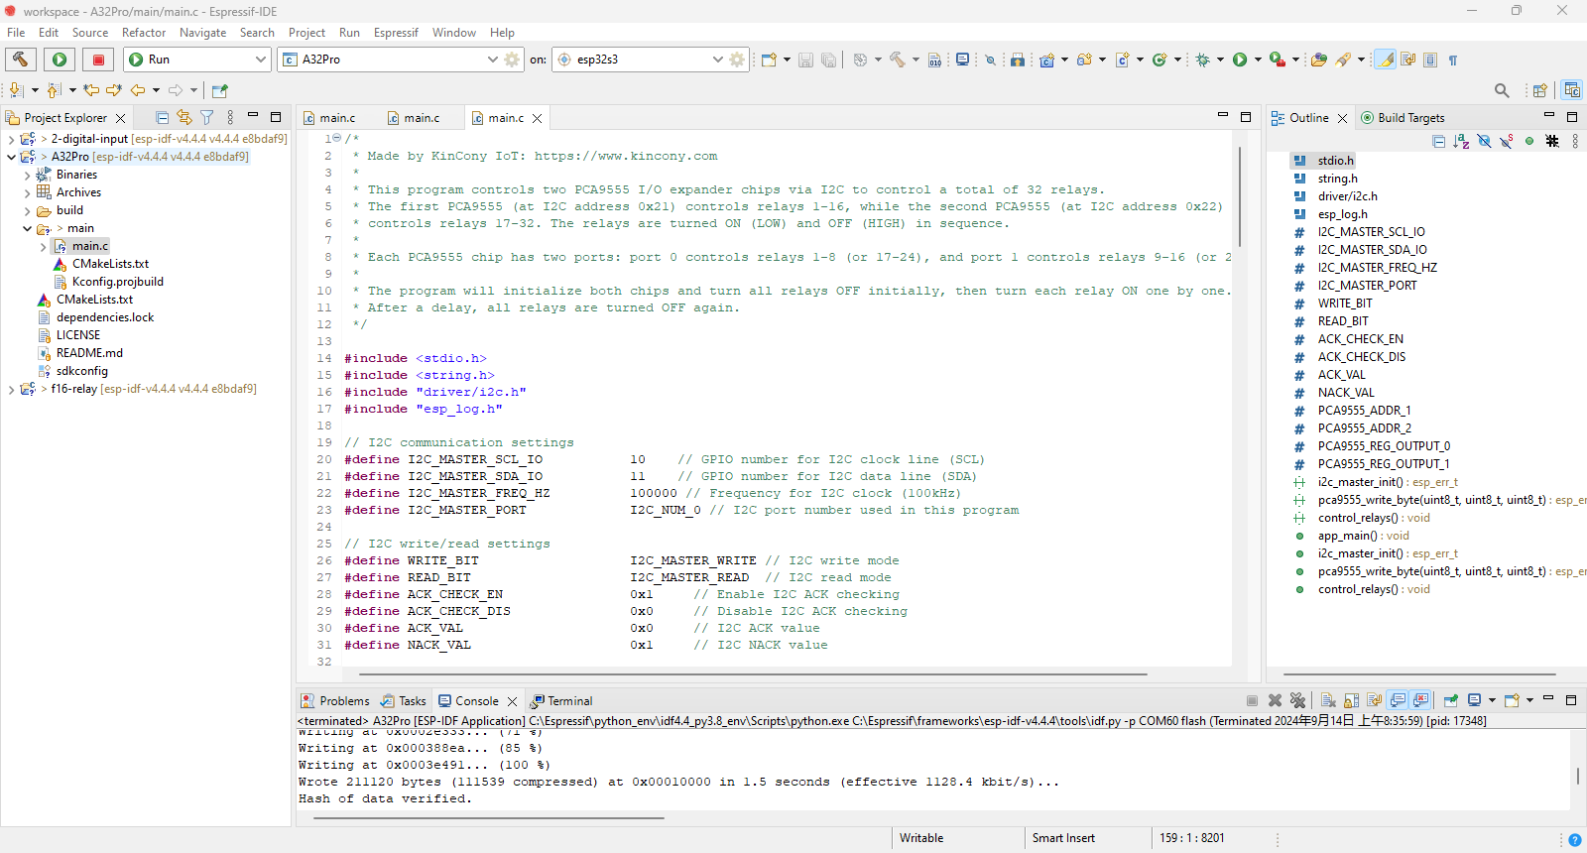Select Kconfig.projbuild file
This screenshot has width=1587, height=853.
click(x=117, y=282)
